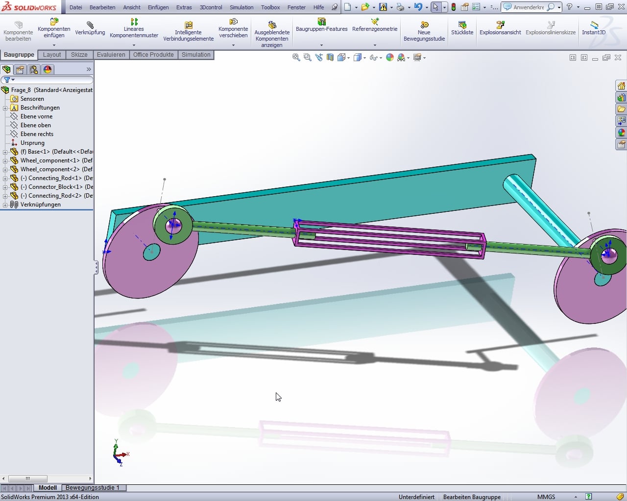Expand the Verknüpfungen folder
Screen dimensions: 627x501
click(5, 205)
